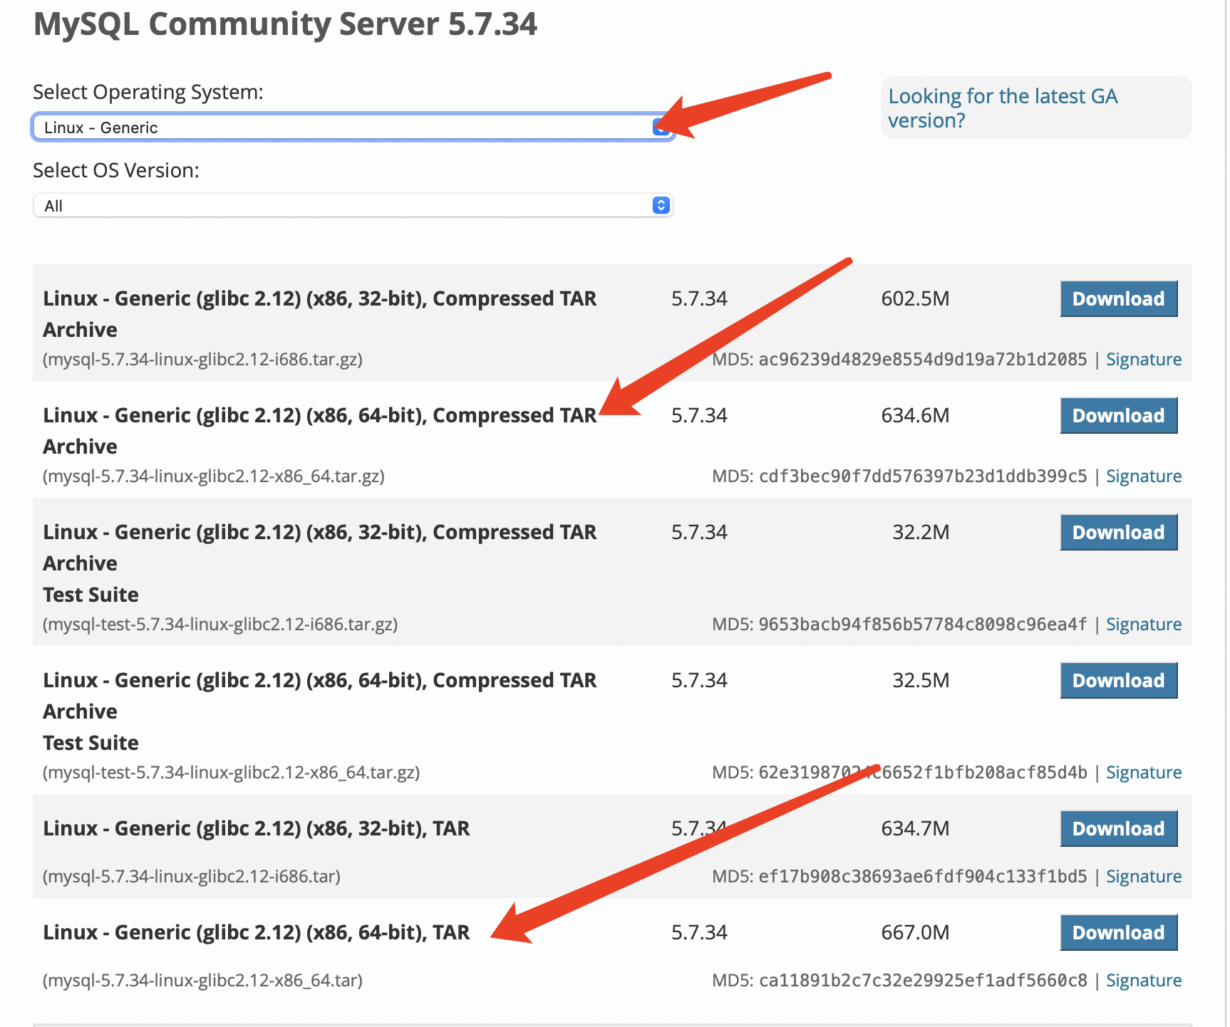
Task: Click the 'MySQL Community Server 5.7.34' heading
Action: 285,24
